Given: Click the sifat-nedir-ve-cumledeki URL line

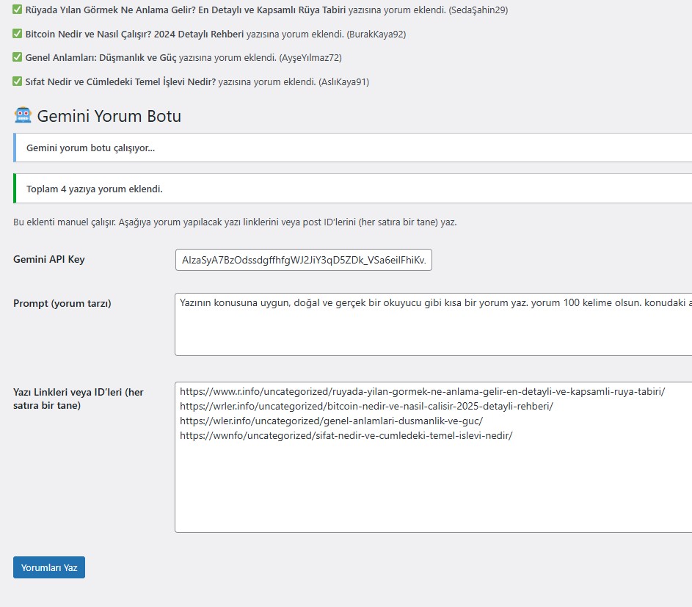Looking at the screenshot, I should click(x=346, y=436).
